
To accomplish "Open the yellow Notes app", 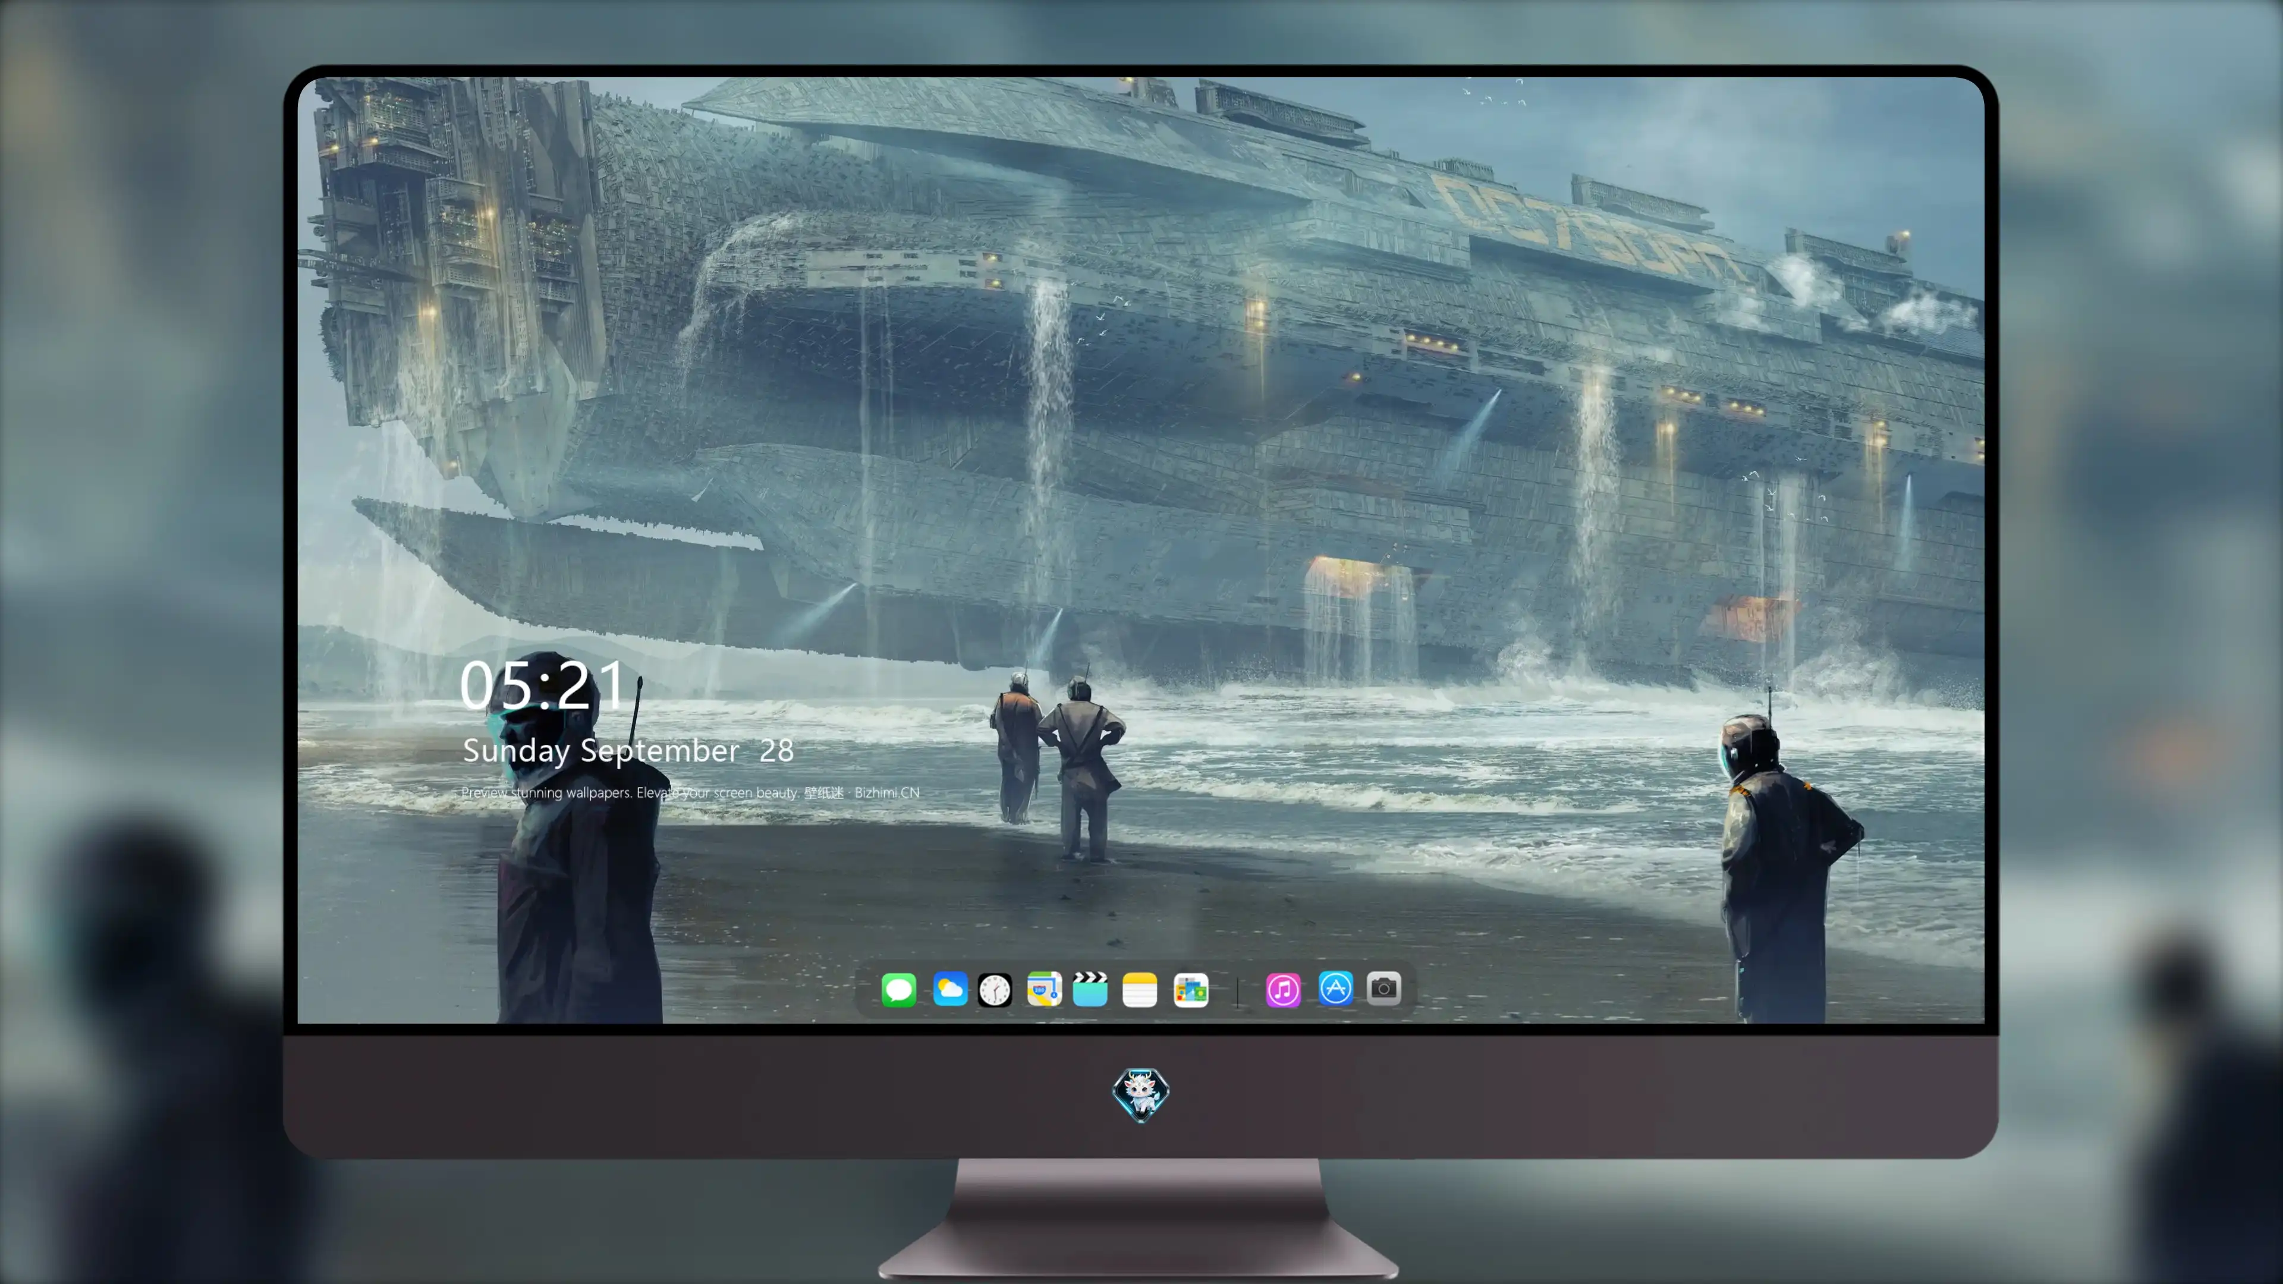I will (x=1140, y=989).
